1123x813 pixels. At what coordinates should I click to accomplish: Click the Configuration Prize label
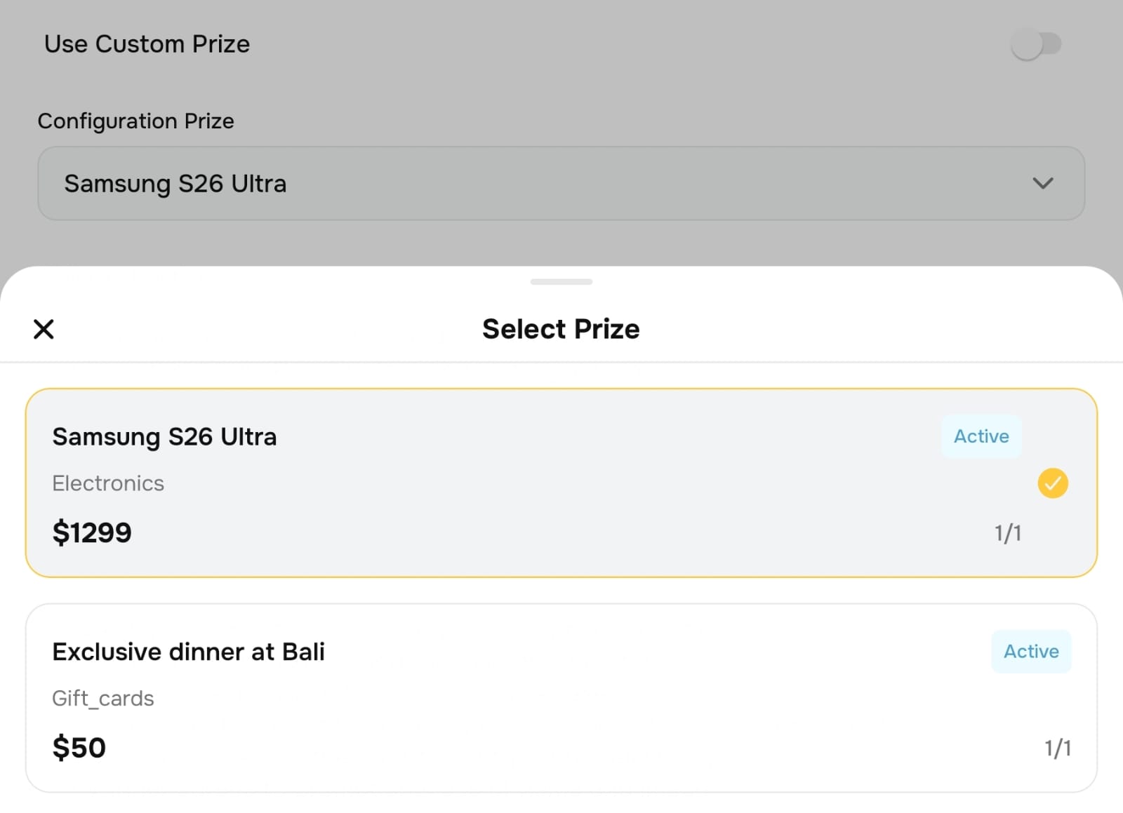(135, 121)
